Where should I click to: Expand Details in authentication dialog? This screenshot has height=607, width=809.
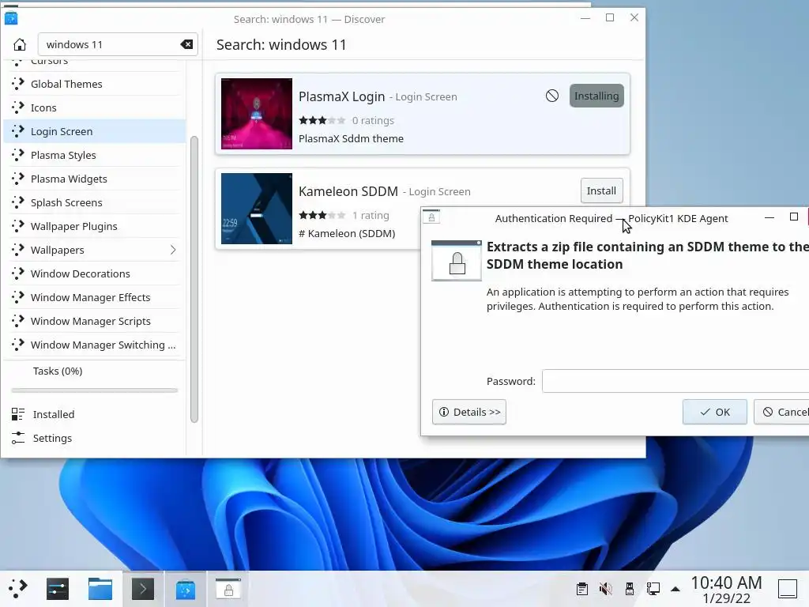click(x=469, y=412)
